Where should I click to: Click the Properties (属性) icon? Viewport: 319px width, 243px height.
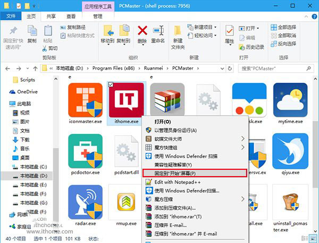pyautogui.click(x=230, y=31)
